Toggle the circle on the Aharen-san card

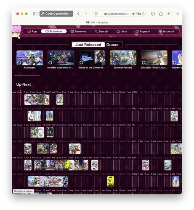pyautogui.click(x=175, y=63)
